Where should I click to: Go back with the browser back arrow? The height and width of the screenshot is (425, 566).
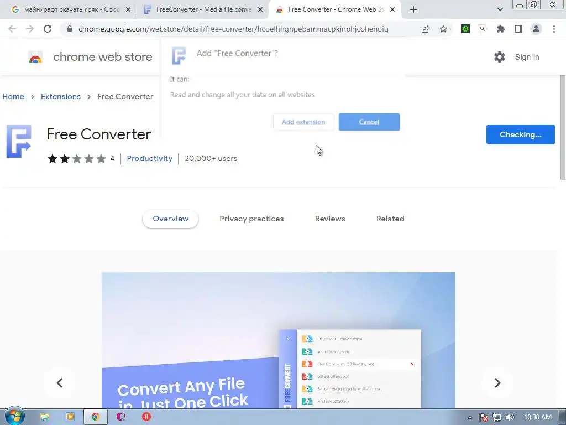[12, 29]
